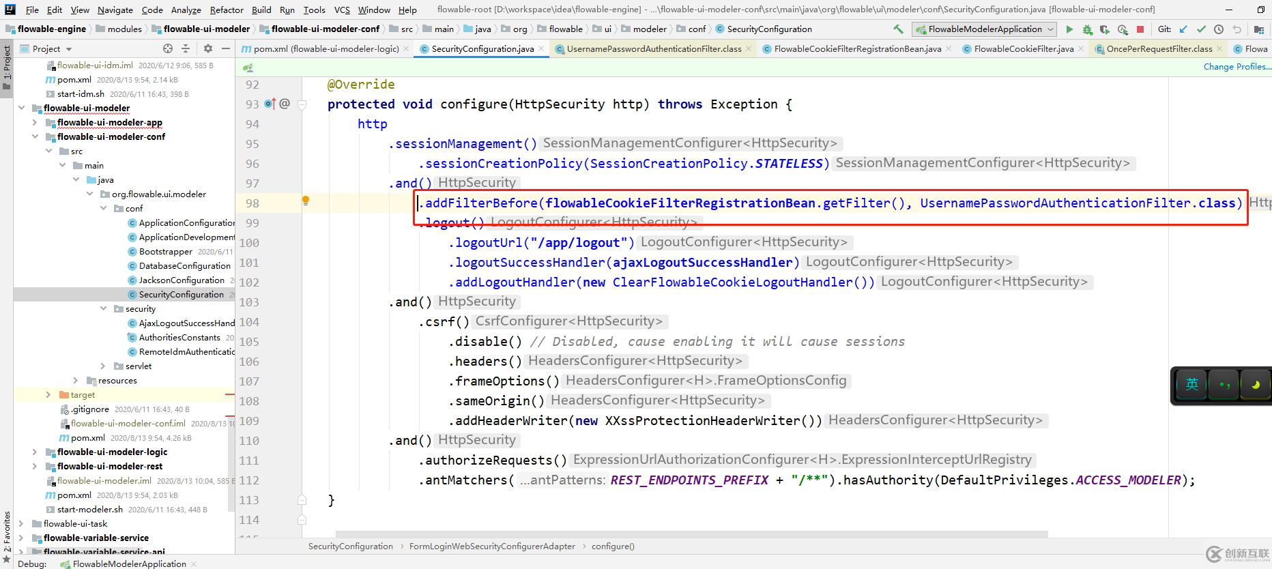Collapse the src folder

tap(48, 151)
